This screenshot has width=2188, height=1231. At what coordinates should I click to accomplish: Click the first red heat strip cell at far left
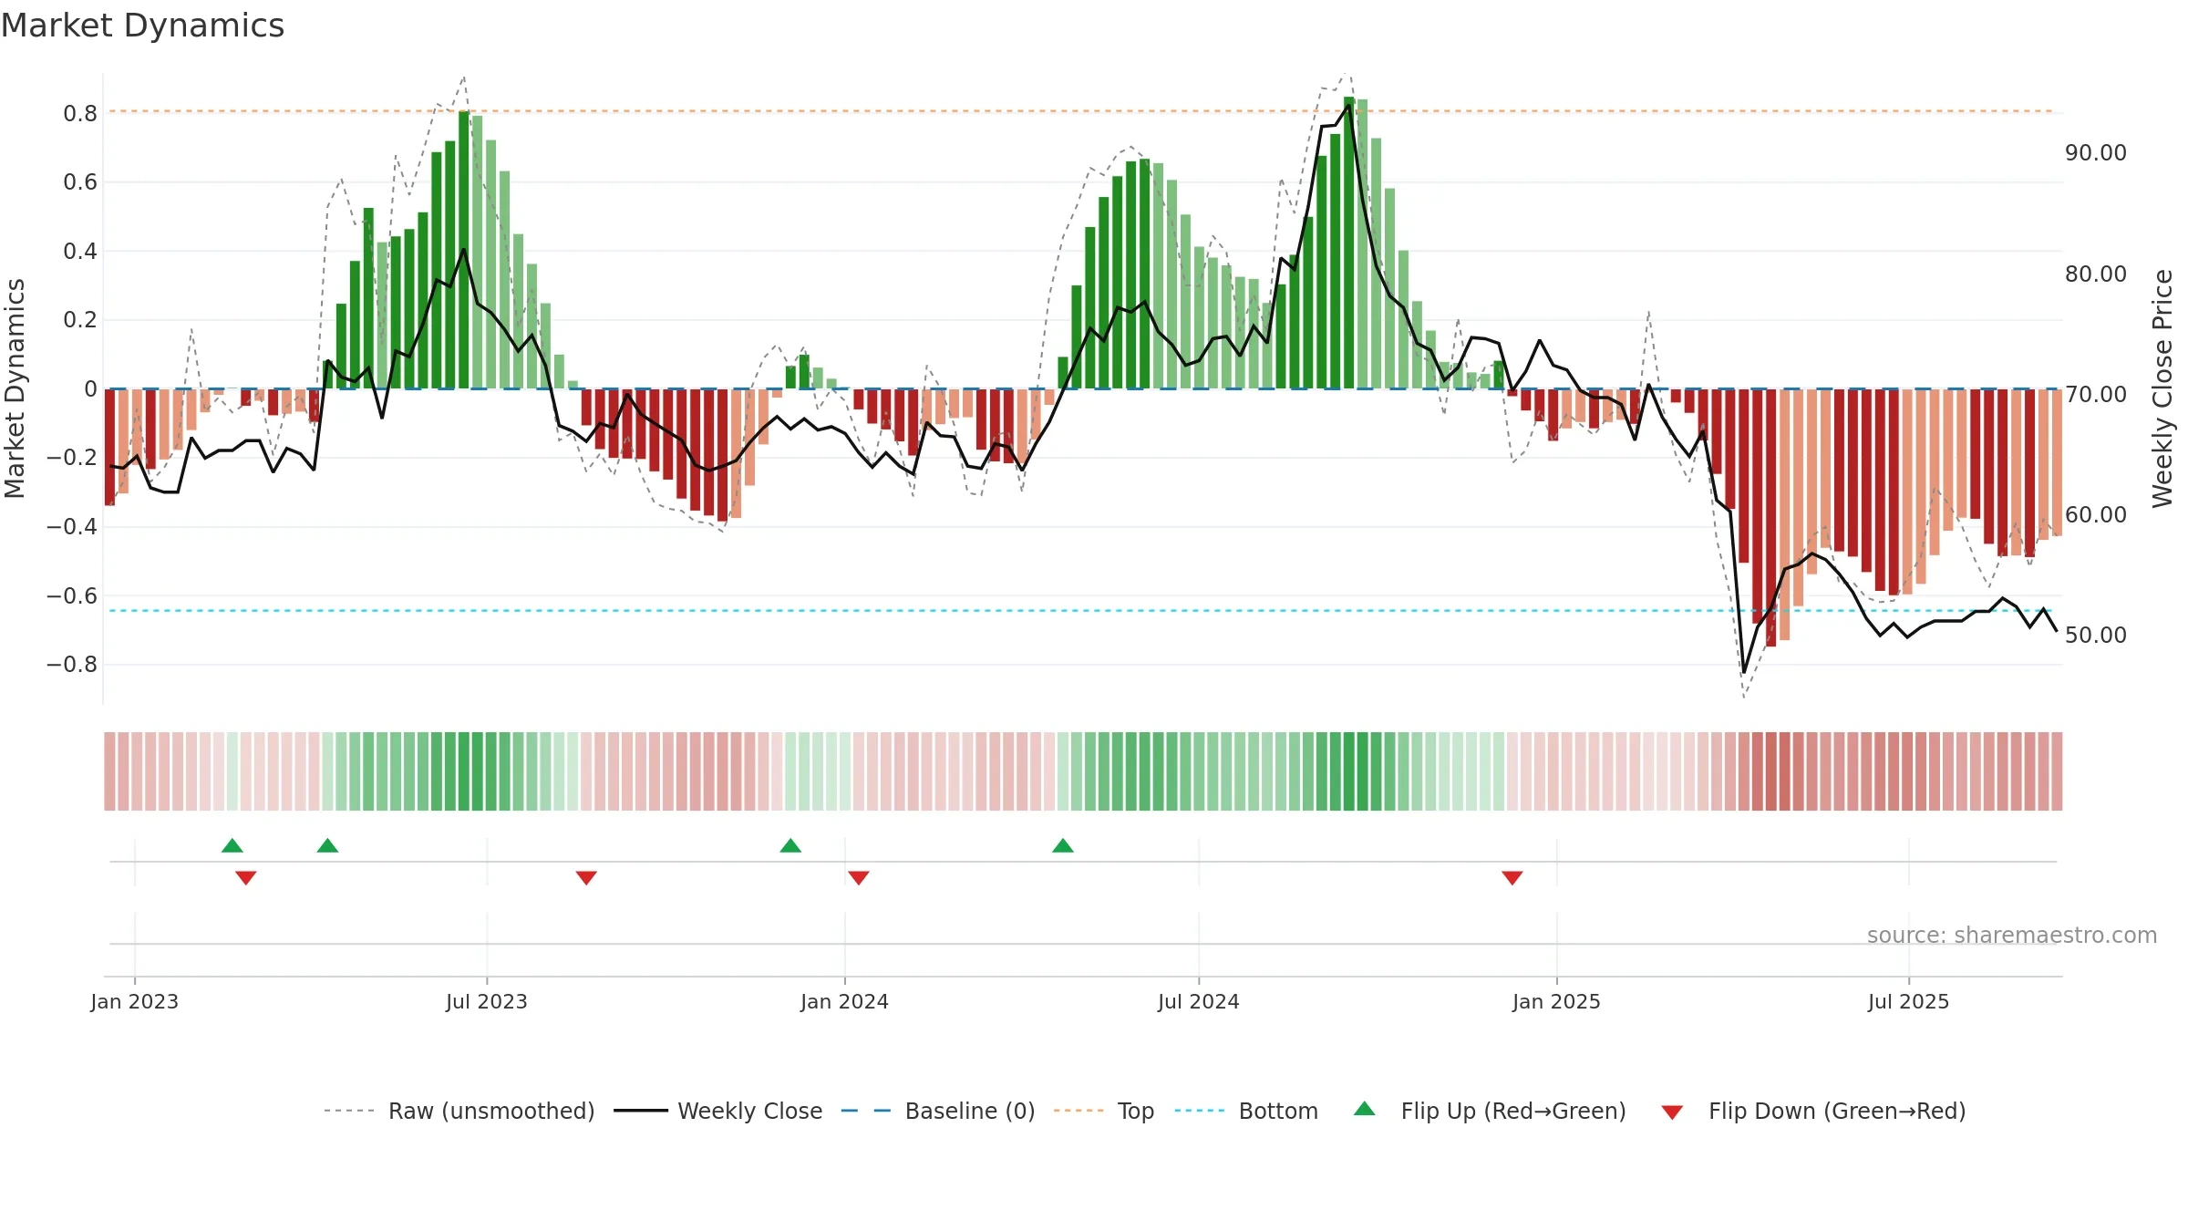pos(109,771)
